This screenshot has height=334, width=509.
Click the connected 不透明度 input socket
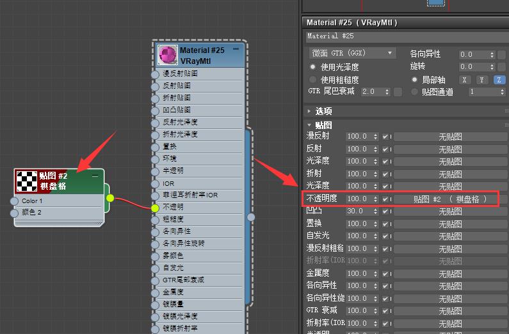(x=155, y=208)
